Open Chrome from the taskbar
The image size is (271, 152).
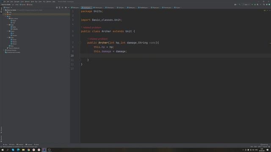tap(28, 150)
